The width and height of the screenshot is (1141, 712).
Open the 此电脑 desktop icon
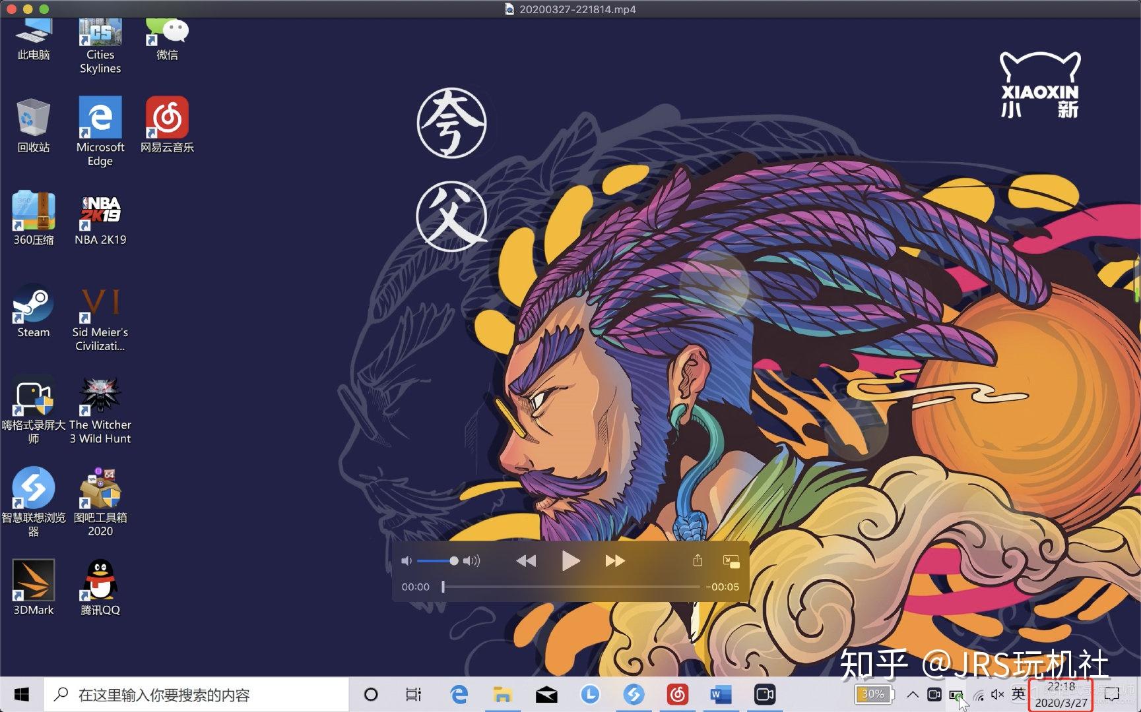click(x=34, y=40)
